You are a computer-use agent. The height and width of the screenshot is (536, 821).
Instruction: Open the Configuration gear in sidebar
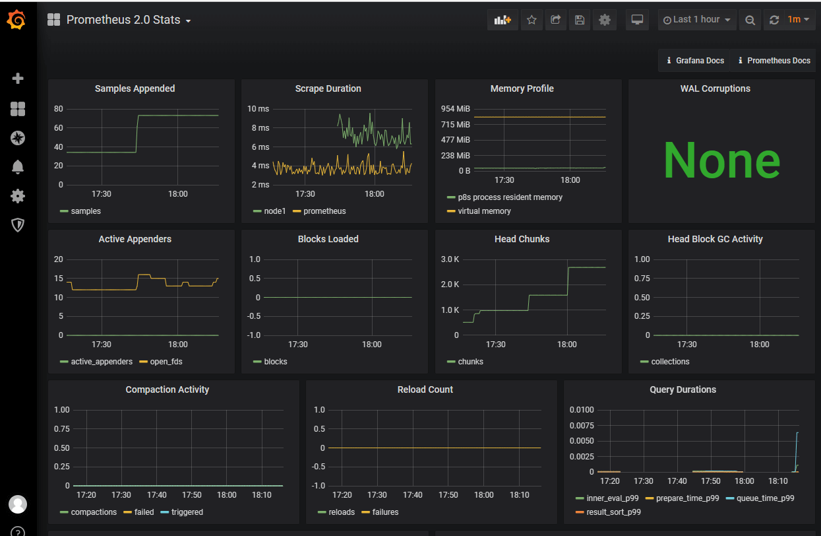point(18,196)
